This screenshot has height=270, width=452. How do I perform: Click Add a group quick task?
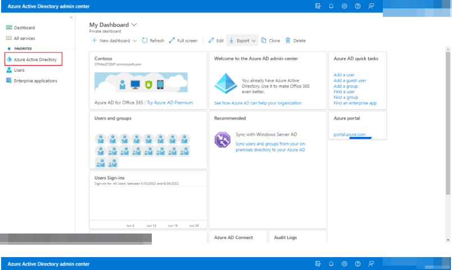coord(346,86)
